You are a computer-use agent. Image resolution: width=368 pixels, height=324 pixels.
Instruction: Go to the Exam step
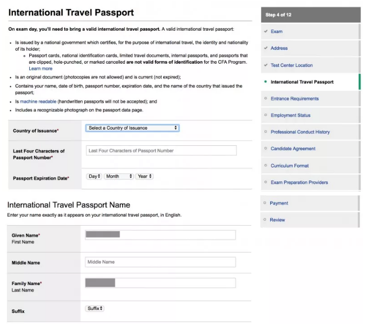tap(277, 32)
